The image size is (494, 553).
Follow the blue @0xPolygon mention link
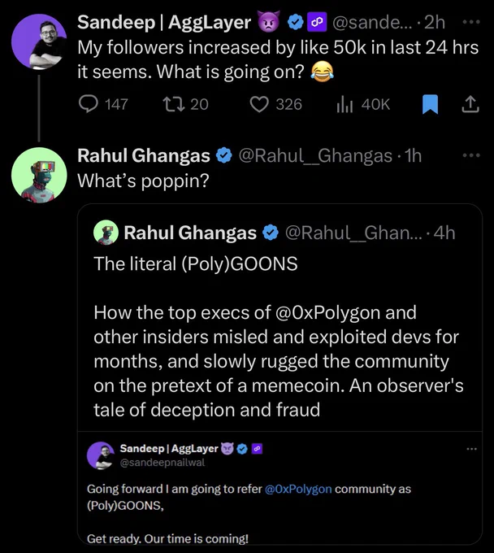298,489
